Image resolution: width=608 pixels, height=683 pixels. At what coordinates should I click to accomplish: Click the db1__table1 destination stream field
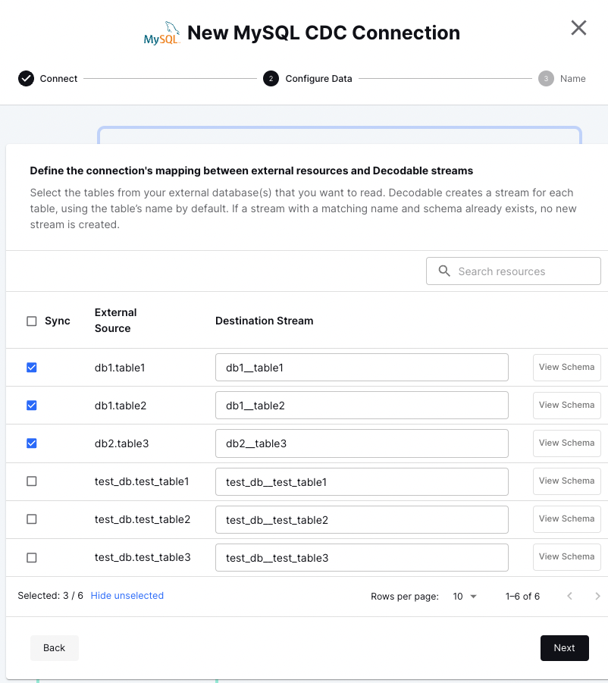362,367
